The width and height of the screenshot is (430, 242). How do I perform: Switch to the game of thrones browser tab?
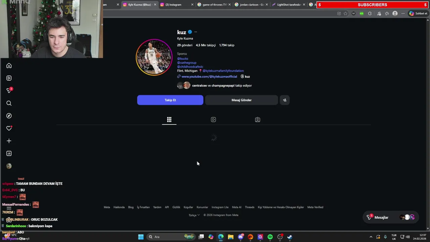click(x=215, y=5)
